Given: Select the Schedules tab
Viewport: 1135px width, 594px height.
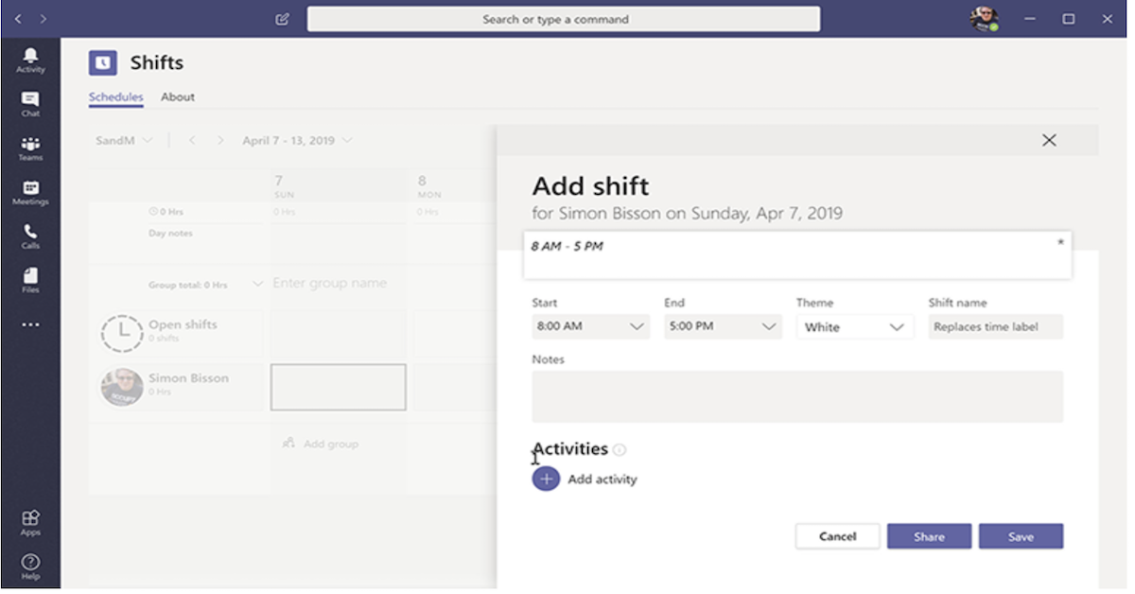Looking at the screenshot, I should (116, 96).
